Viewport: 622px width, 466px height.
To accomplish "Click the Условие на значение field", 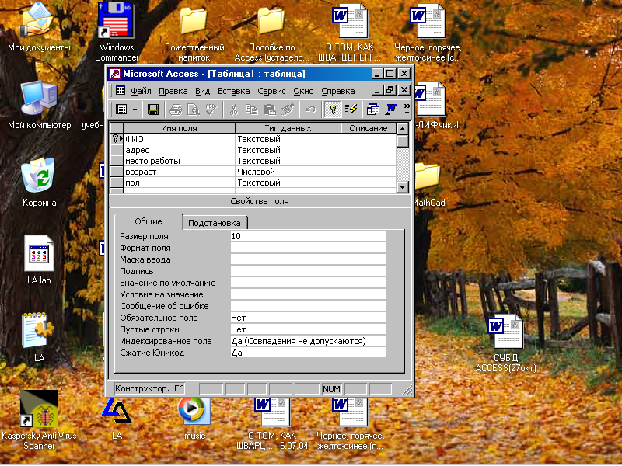I will 308,294.
